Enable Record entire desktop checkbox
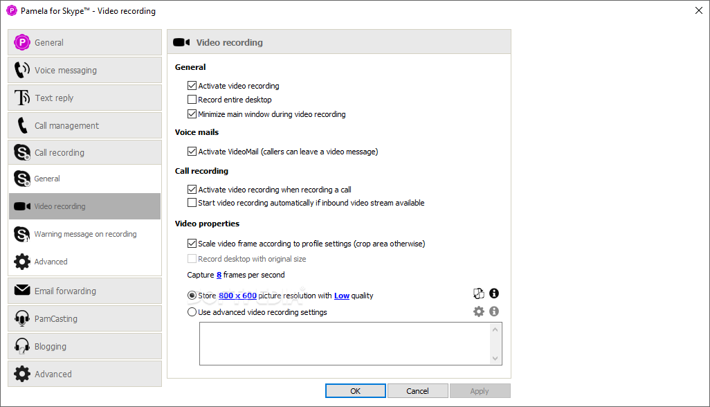The width and height of the screenshot is (710, 407). click(192, 100)
